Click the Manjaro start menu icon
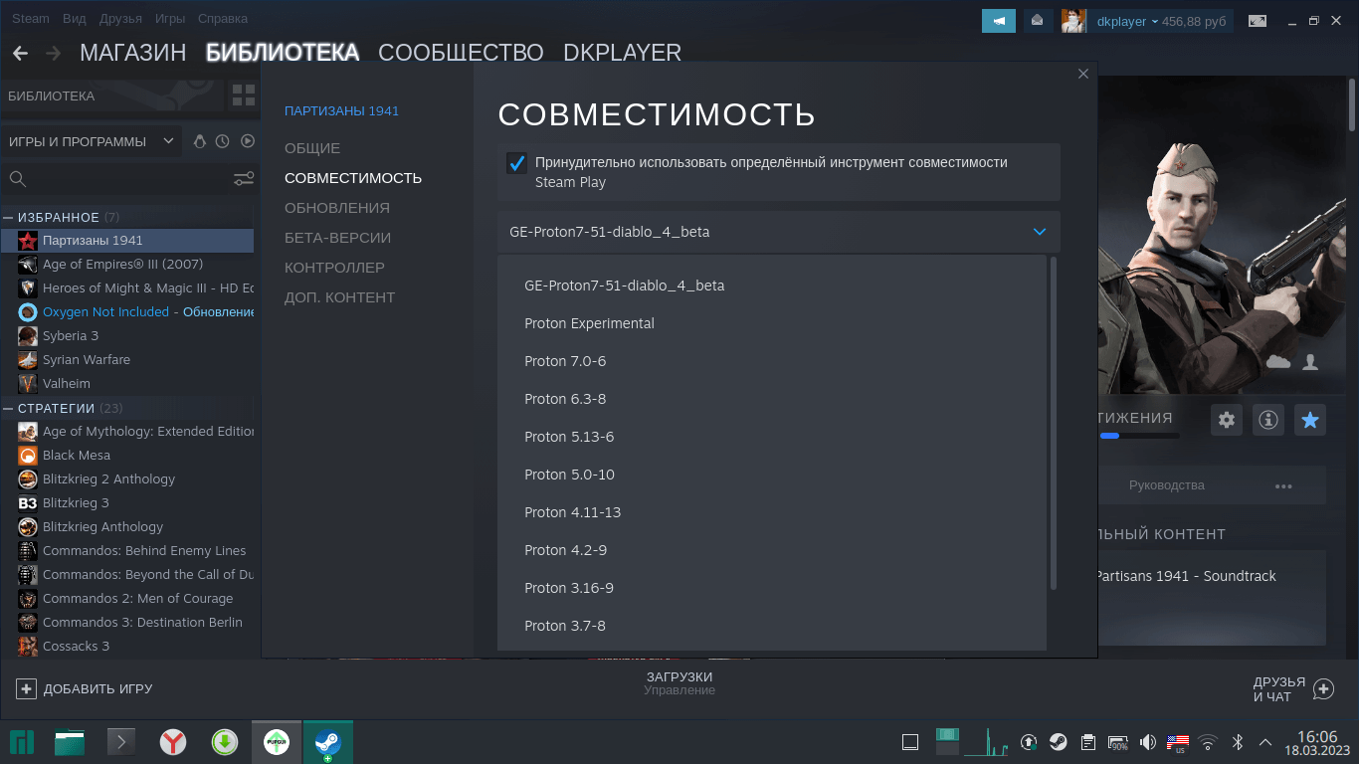Viewport: 1359px width, 764px height. click(x=22, y=742)
